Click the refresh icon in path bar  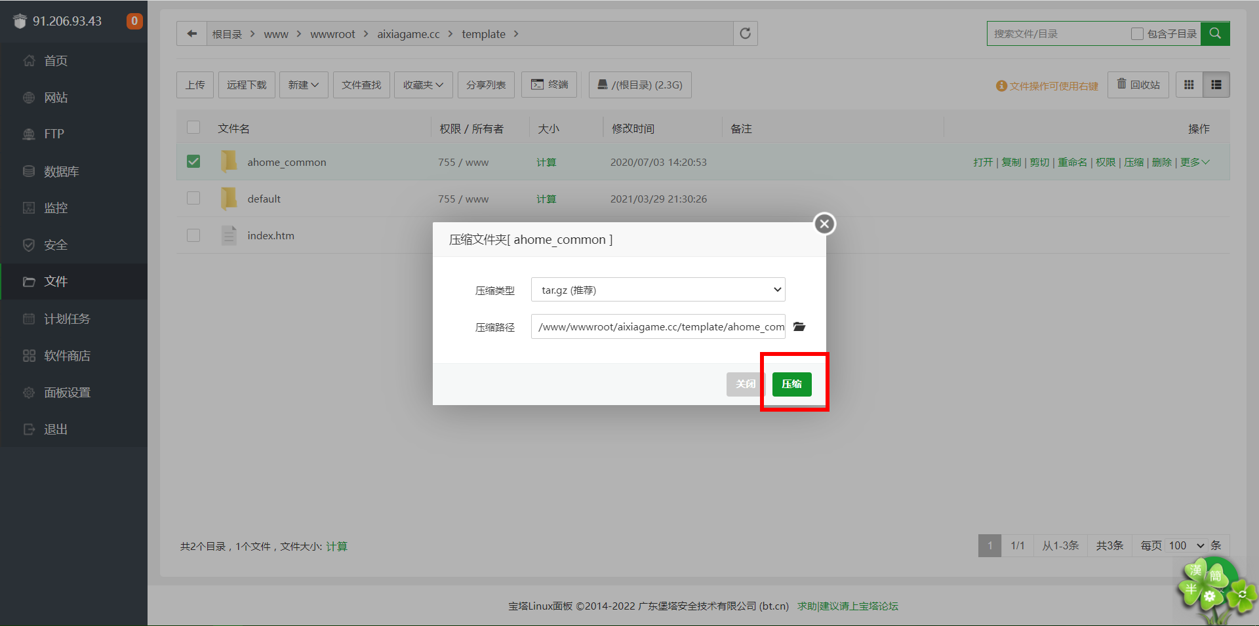point(745,33)
